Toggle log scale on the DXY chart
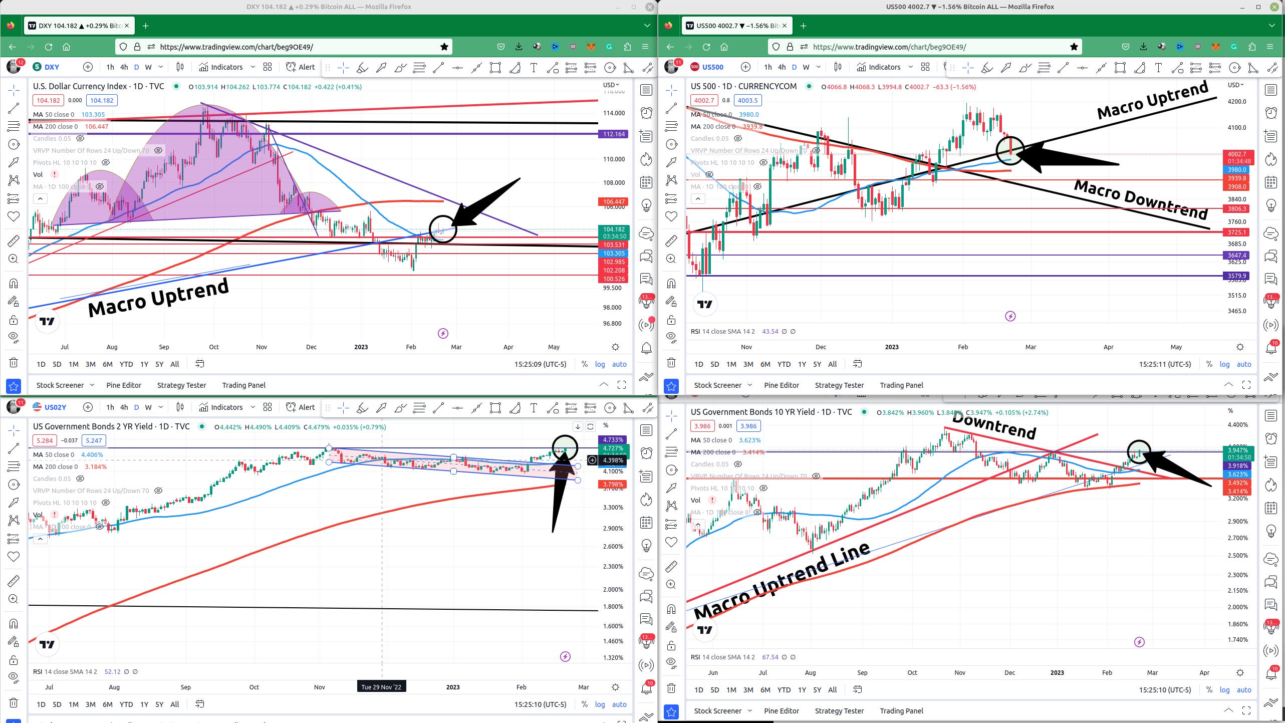This screenshot has height=723, width=1285. [x=600, y=364]
